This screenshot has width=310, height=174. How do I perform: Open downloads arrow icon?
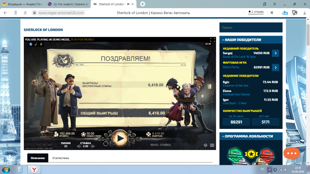(304, 13)
